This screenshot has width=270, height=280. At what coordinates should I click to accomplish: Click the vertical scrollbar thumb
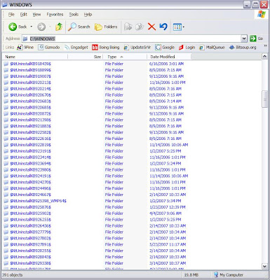click(x=264, y=99)
